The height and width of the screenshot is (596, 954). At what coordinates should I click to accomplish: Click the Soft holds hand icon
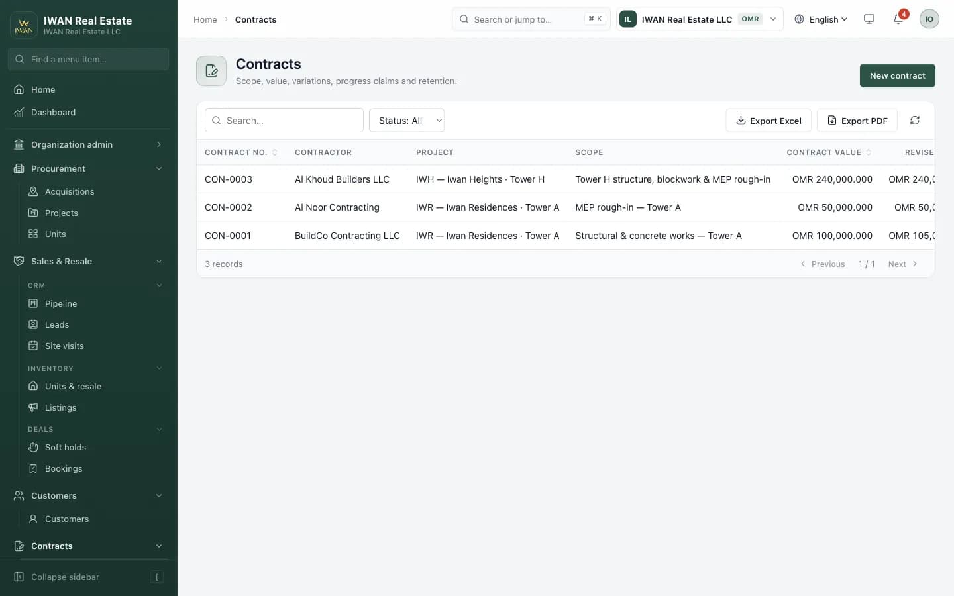[x=33, y=447]
